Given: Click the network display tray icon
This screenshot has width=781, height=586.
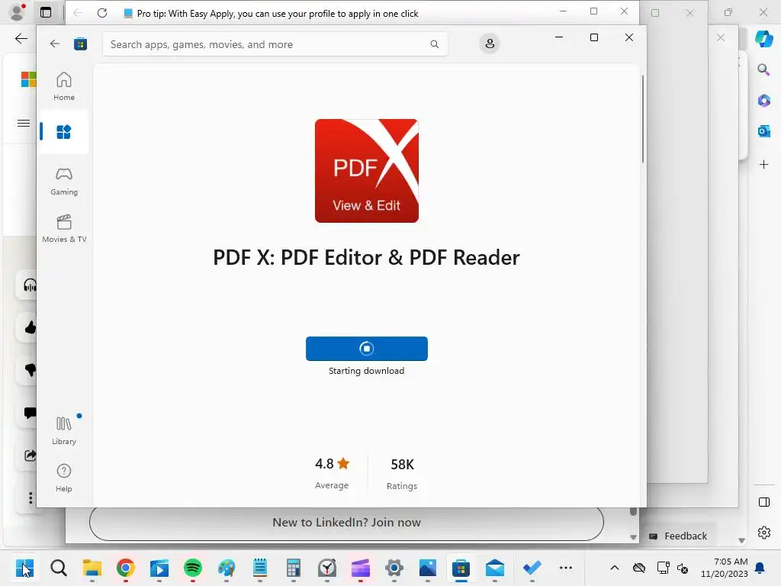Looking at the screenshot, I should pos(663,568).
